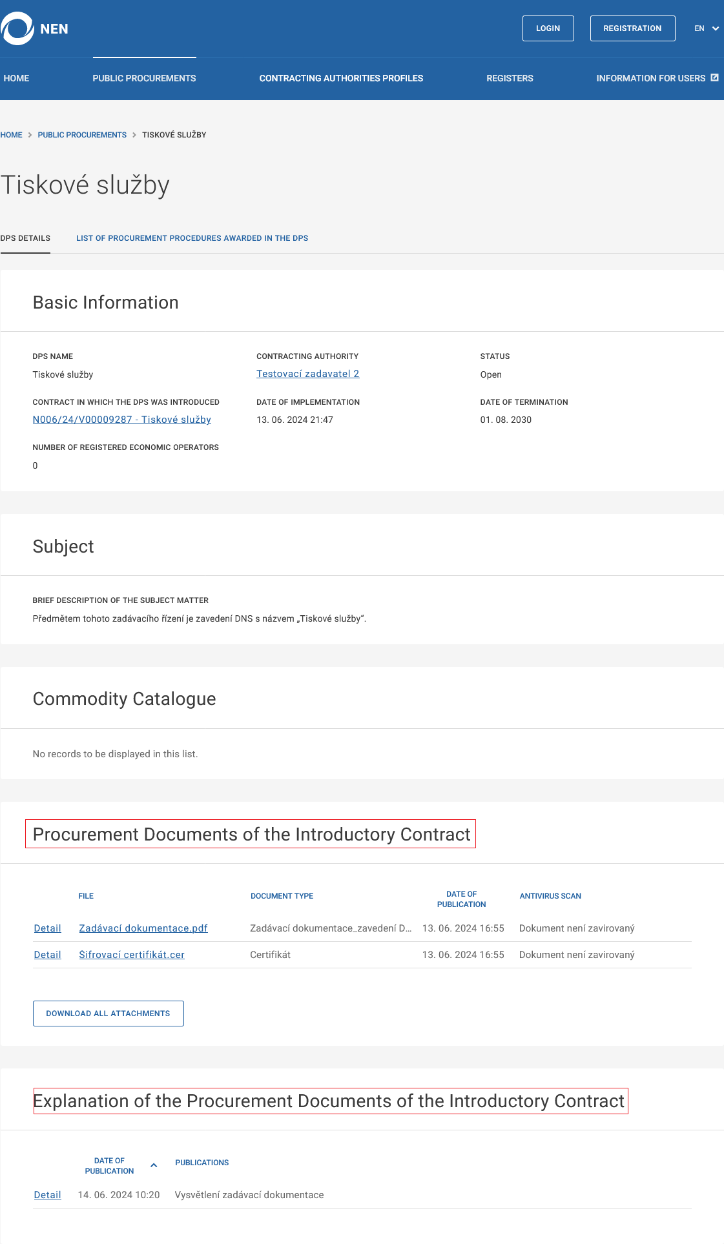
Task: Open the Testovací zadavatel 2 link
Action: 307,374
